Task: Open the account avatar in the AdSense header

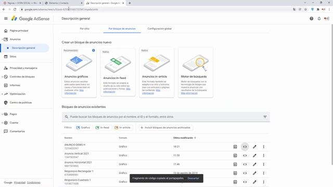Action: coord(327,19)
